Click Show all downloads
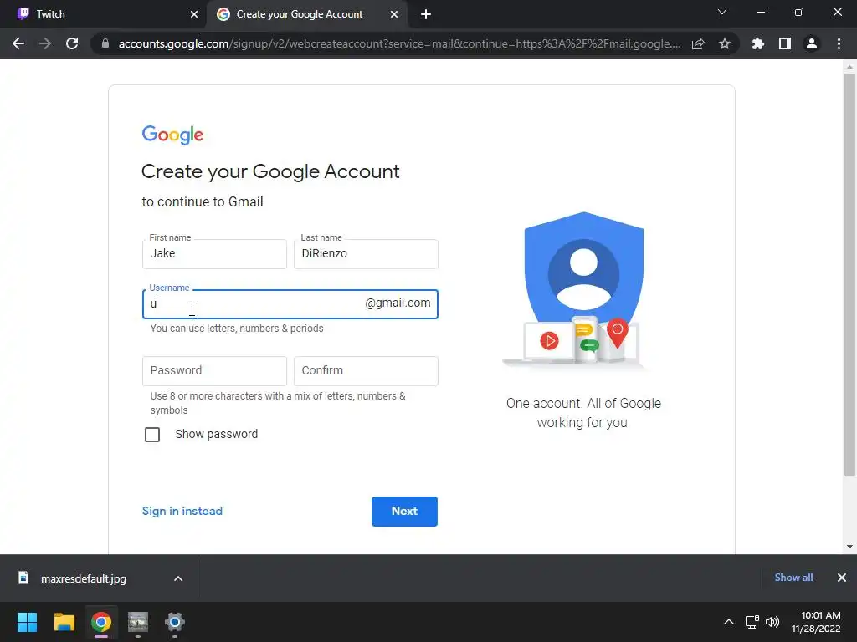Image resolution: width=857 pixels, height=642 pixels. pyautogui.click(x=793, y=578)
